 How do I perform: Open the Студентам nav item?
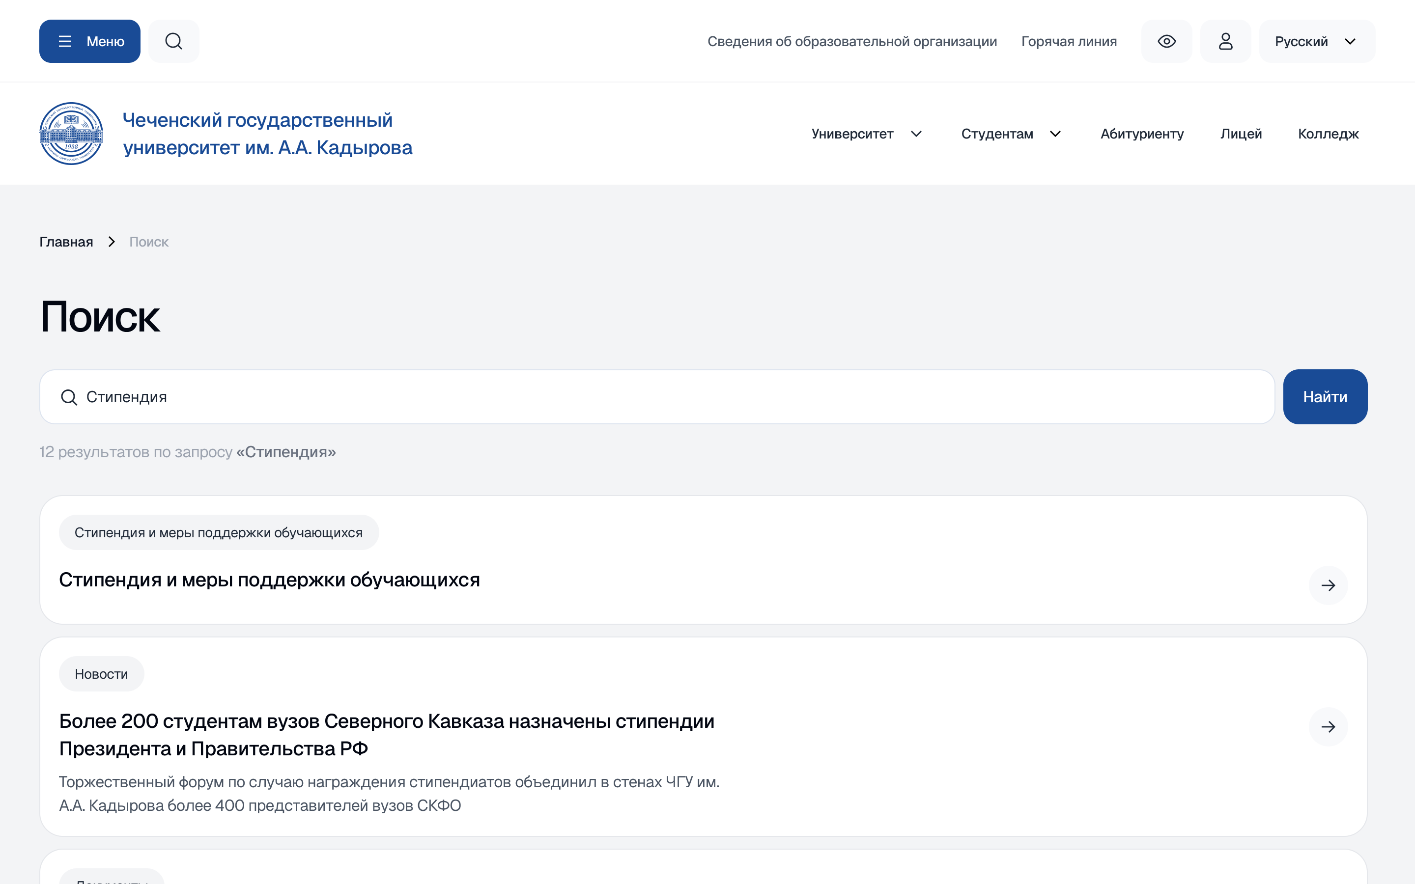tap(997, 134)
